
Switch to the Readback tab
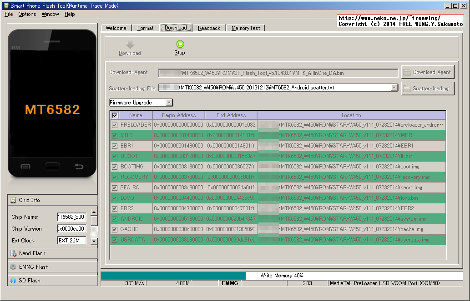coord(209,28)
